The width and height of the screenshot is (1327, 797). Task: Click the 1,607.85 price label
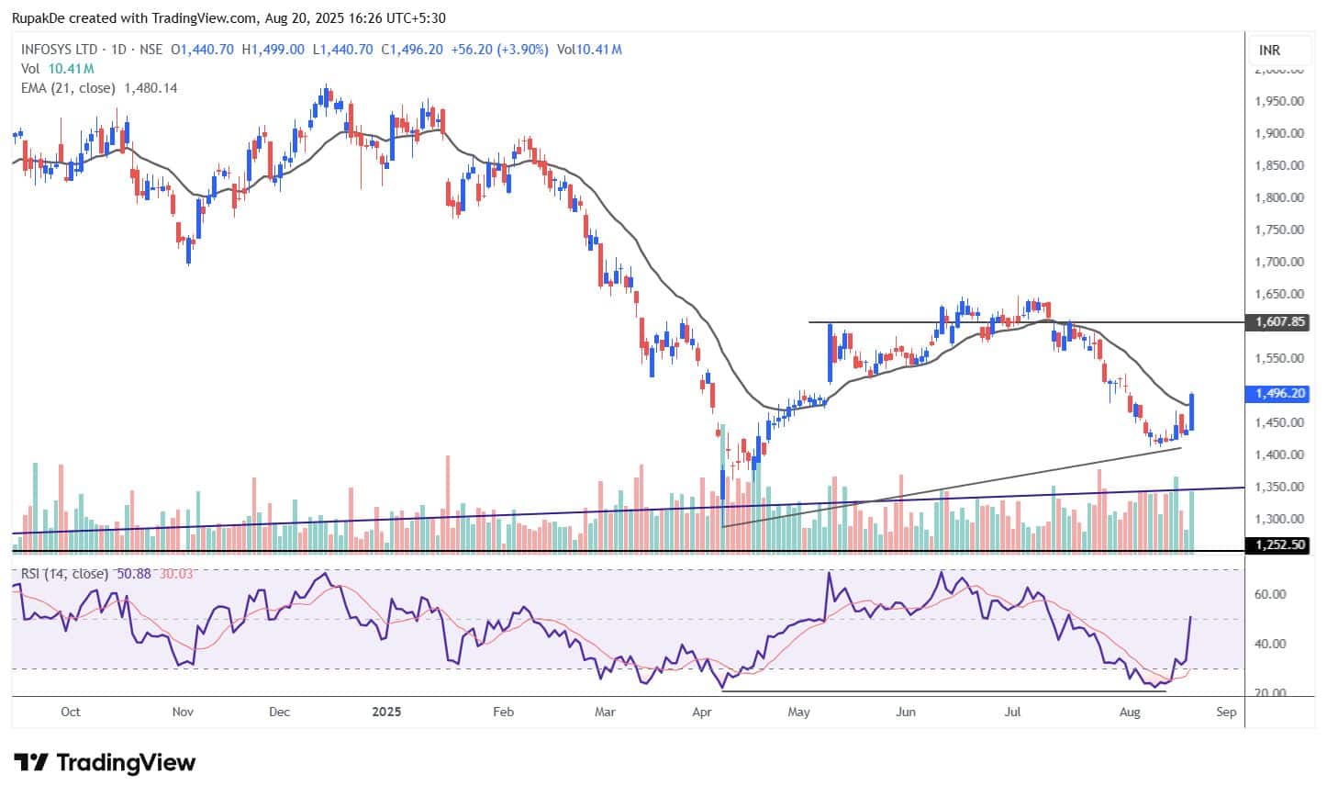point(1276,322)
